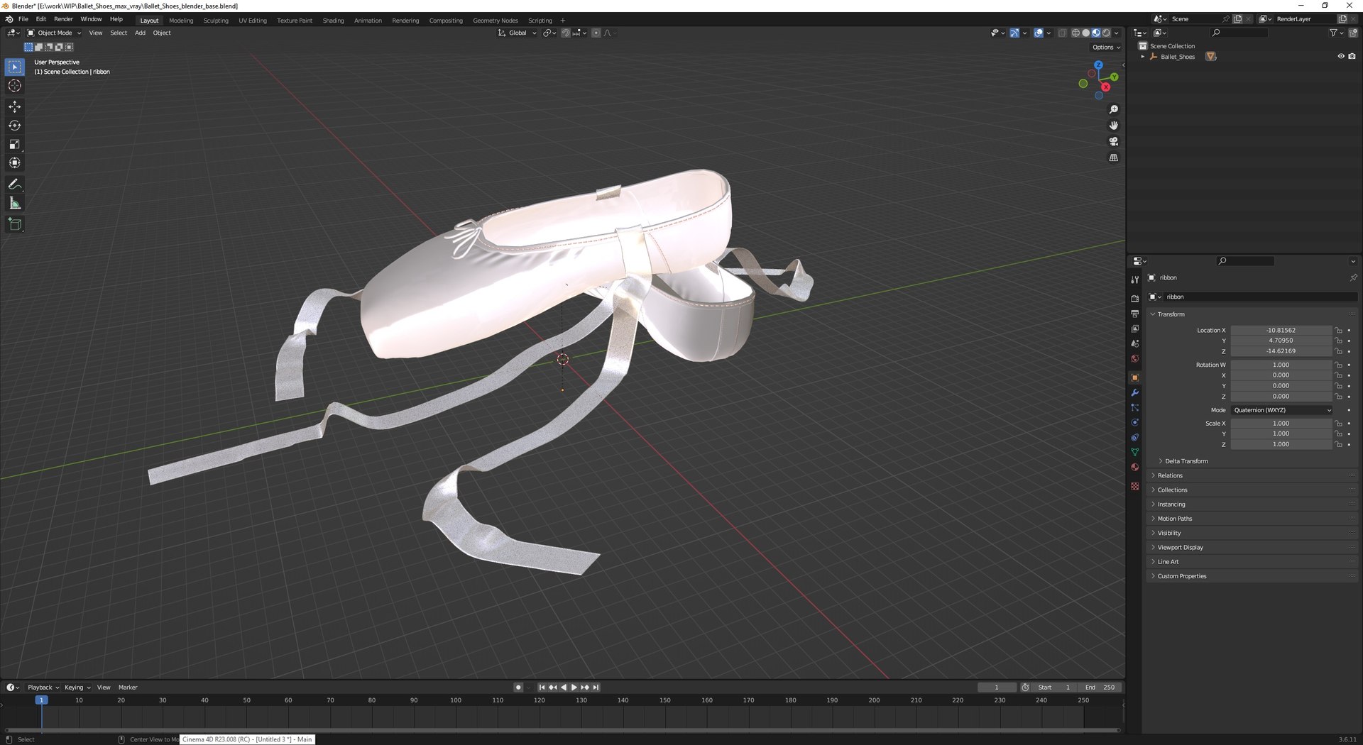1363x745 pixels.
Task: Open the Render properties tab
Action: [1134, 299]
